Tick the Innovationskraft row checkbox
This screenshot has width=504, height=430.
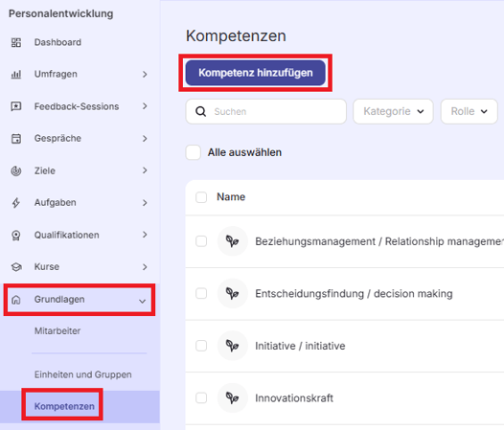click(x=201, y=397)
